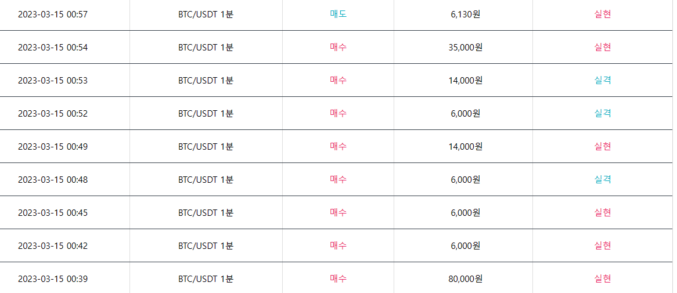677x293 pixels.
Task: Click the 2023-03-15 00:48 timestamp cell
Action: click(x=53, y=180)
